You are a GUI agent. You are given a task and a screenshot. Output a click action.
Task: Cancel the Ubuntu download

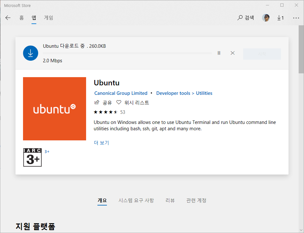click(x=233, y=53)
